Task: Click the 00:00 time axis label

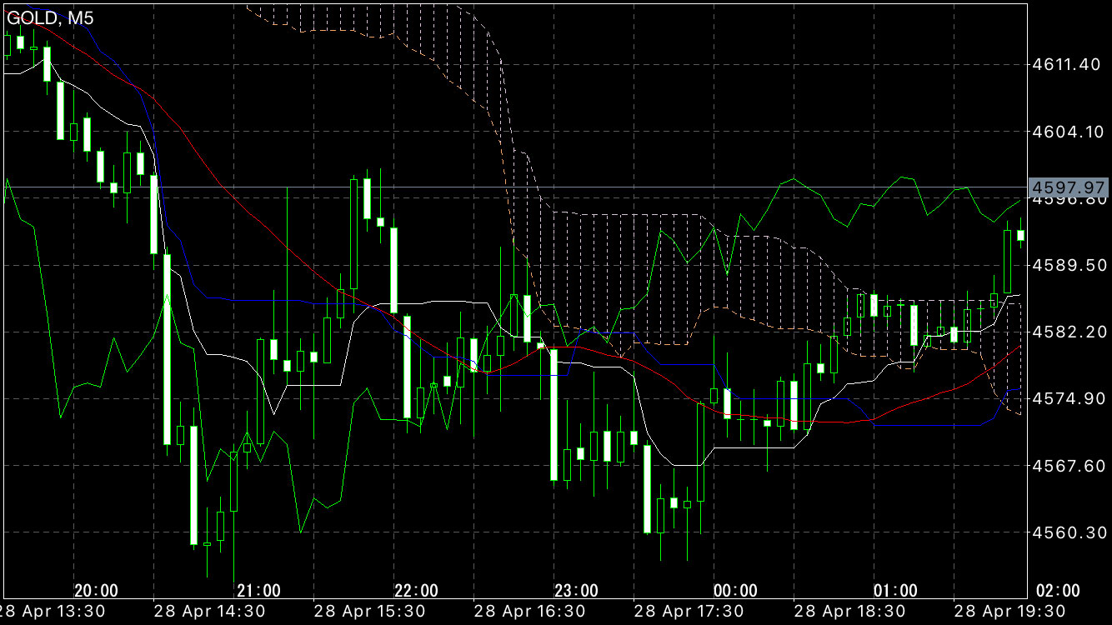Action: pos(736,591)
